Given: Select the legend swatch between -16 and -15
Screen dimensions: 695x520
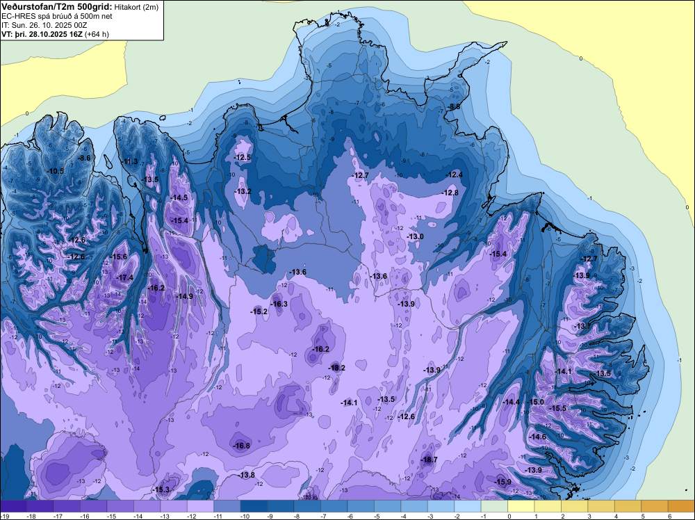Looking at the screenshot, I should pyautogui.click(x=94, y=506).
